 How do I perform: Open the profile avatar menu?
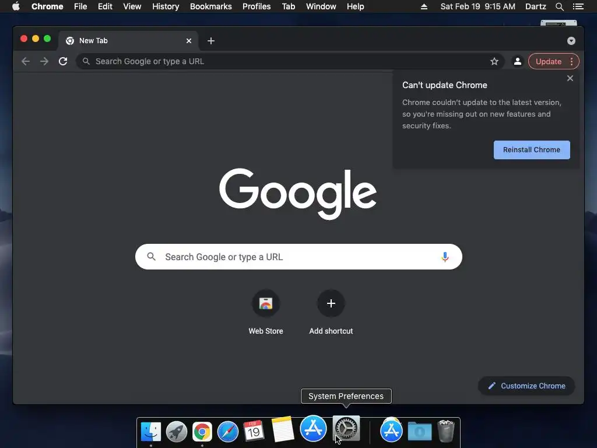pos(518,61)
